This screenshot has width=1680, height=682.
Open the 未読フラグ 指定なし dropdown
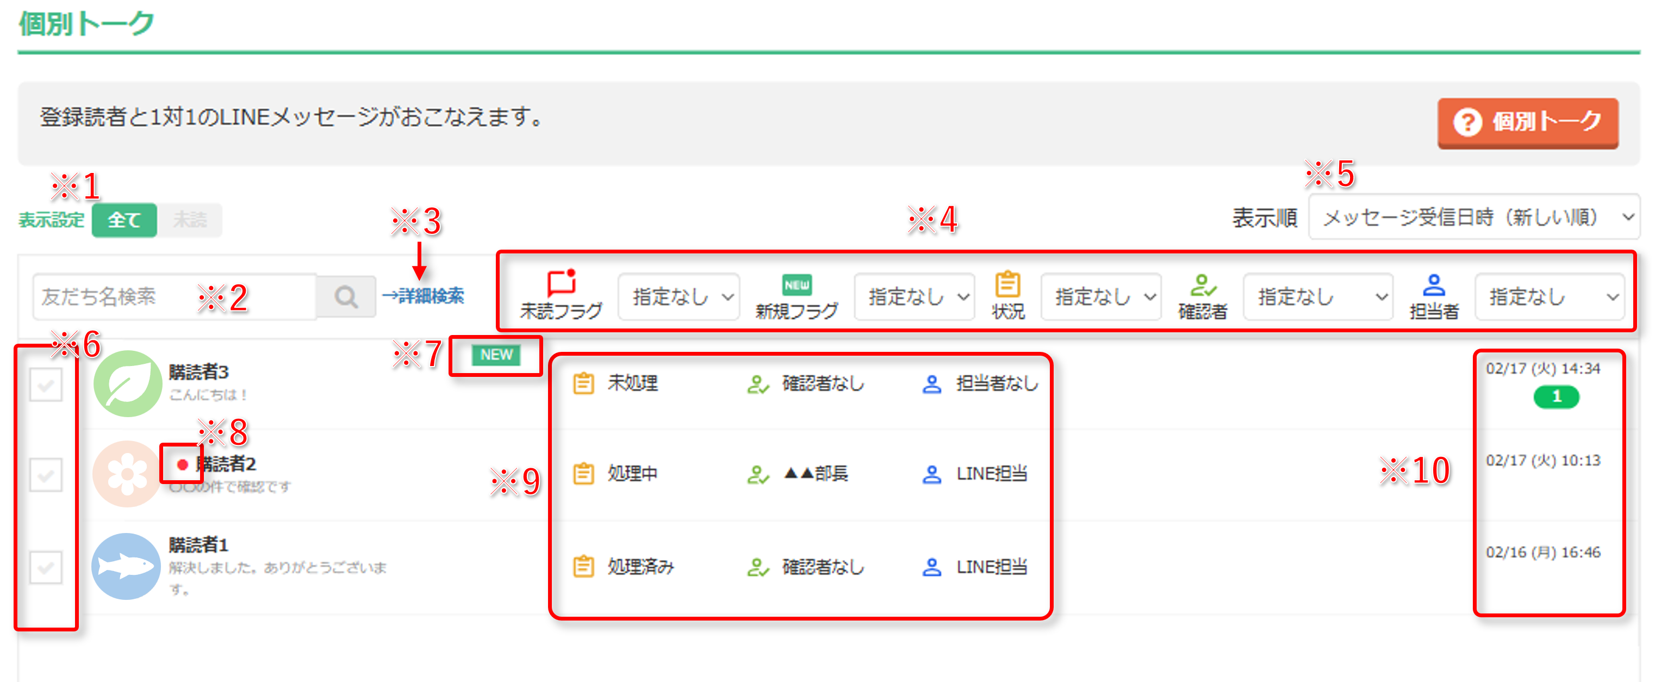(x=679, y=297)
